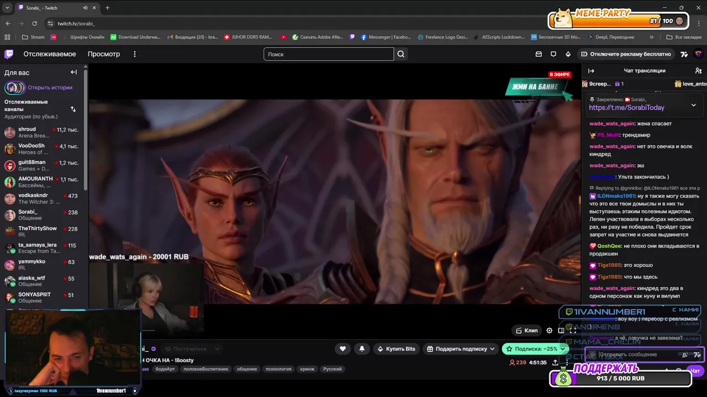This screenshot has width=707, height=397.
Task: Toggle the heart follow button
Action: [342, 348]
